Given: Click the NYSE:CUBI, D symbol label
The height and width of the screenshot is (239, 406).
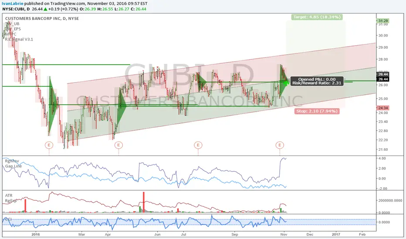Looking at the screenshot, I should (x=16, y=9).
